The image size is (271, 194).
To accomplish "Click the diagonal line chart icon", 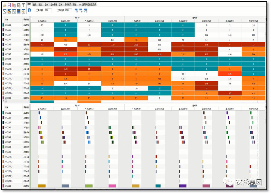I will tap(5, 11).
